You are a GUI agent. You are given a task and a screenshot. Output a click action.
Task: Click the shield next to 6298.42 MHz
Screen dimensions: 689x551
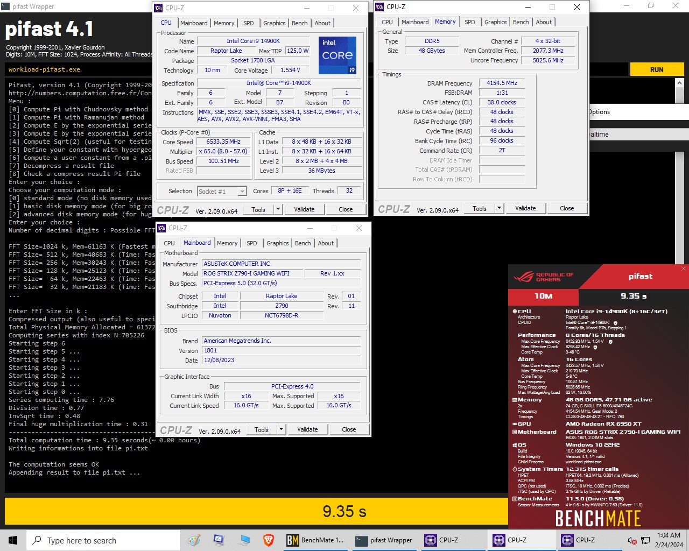[595, 347]
